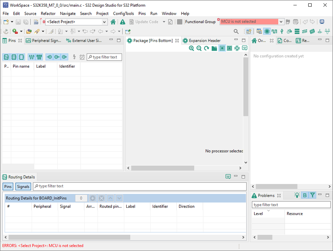Switch to the Peripheral Signals tab

tap(43, 41)
